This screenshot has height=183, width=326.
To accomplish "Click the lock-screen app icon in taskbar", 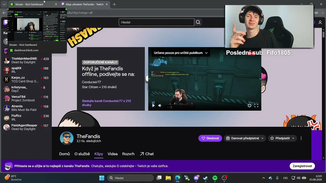I will 187,178.
